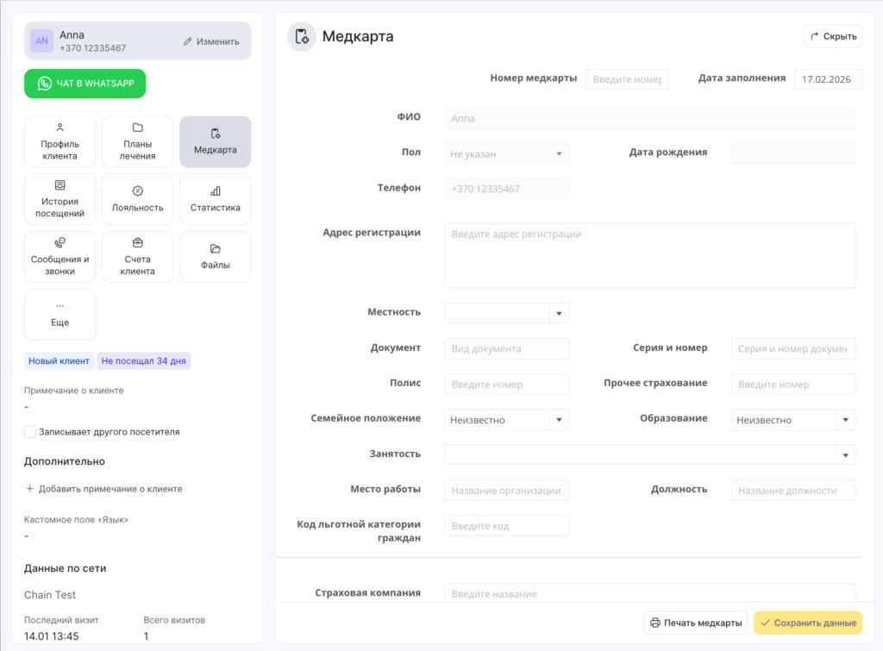Open Сообщения и звонки tile

[x=59, y=257]
